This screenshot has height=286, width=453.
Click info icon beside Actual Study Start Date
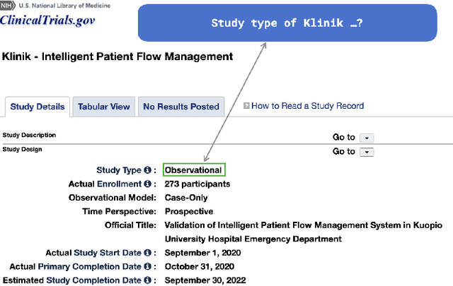click(x=148, y=253)
